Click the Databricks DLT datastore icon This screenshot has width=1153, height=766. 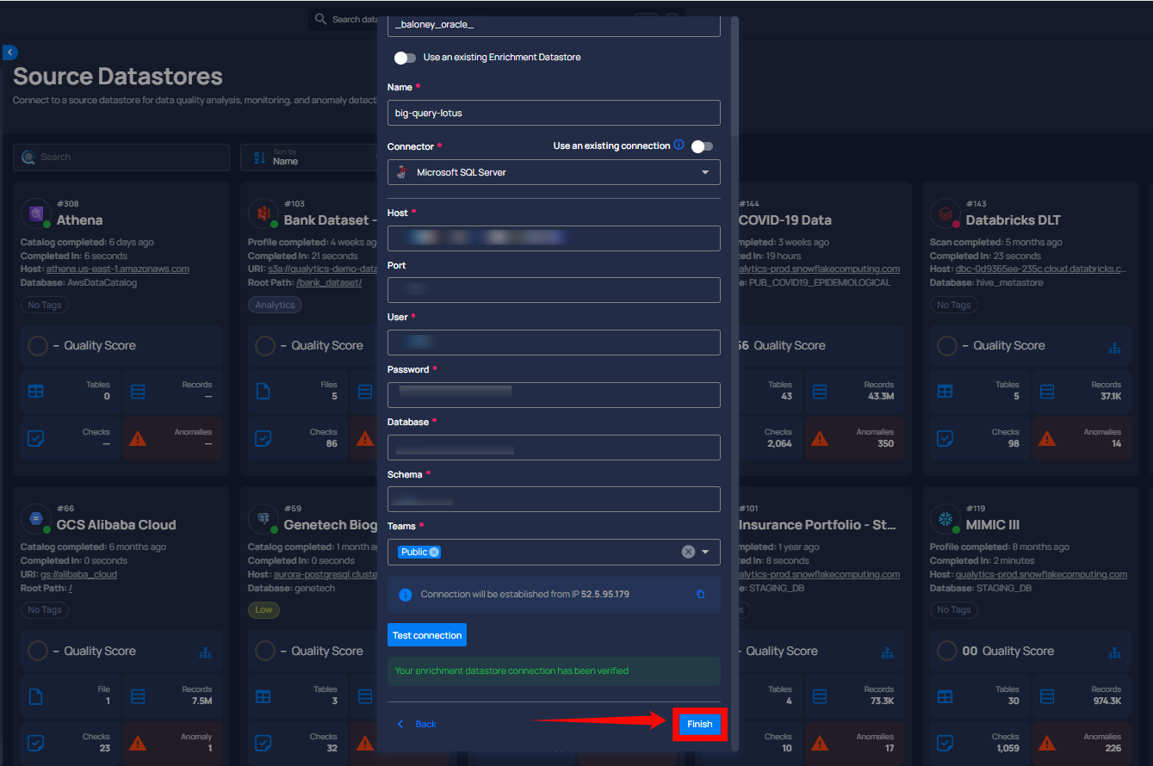945,213
